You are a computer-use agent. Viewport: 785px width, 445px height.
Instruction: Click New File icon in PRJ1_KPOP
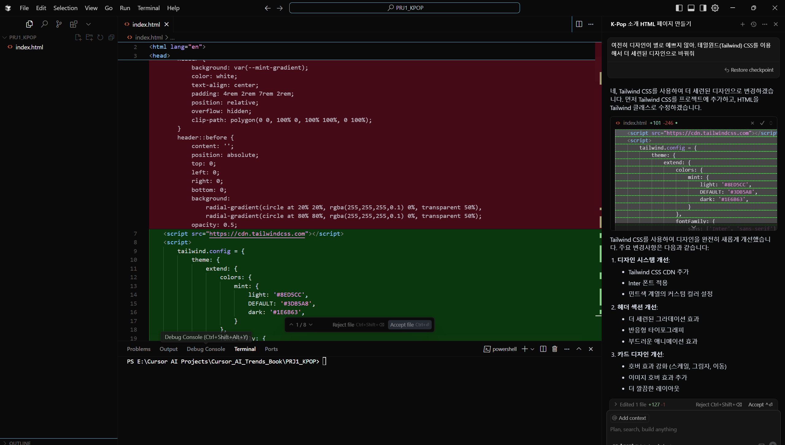click(x=78, y=37)
